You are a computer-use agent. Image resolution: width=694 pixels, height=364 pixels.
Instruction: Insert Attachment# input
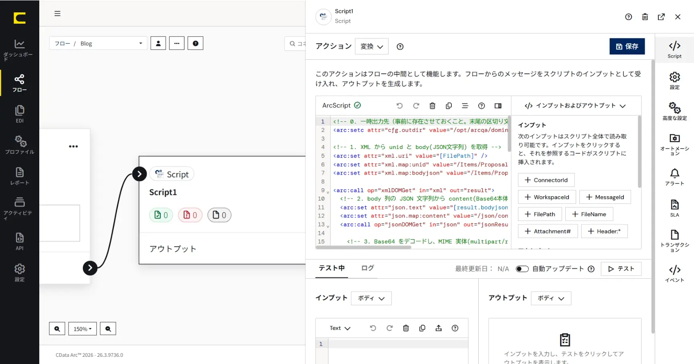pos(548,231)
